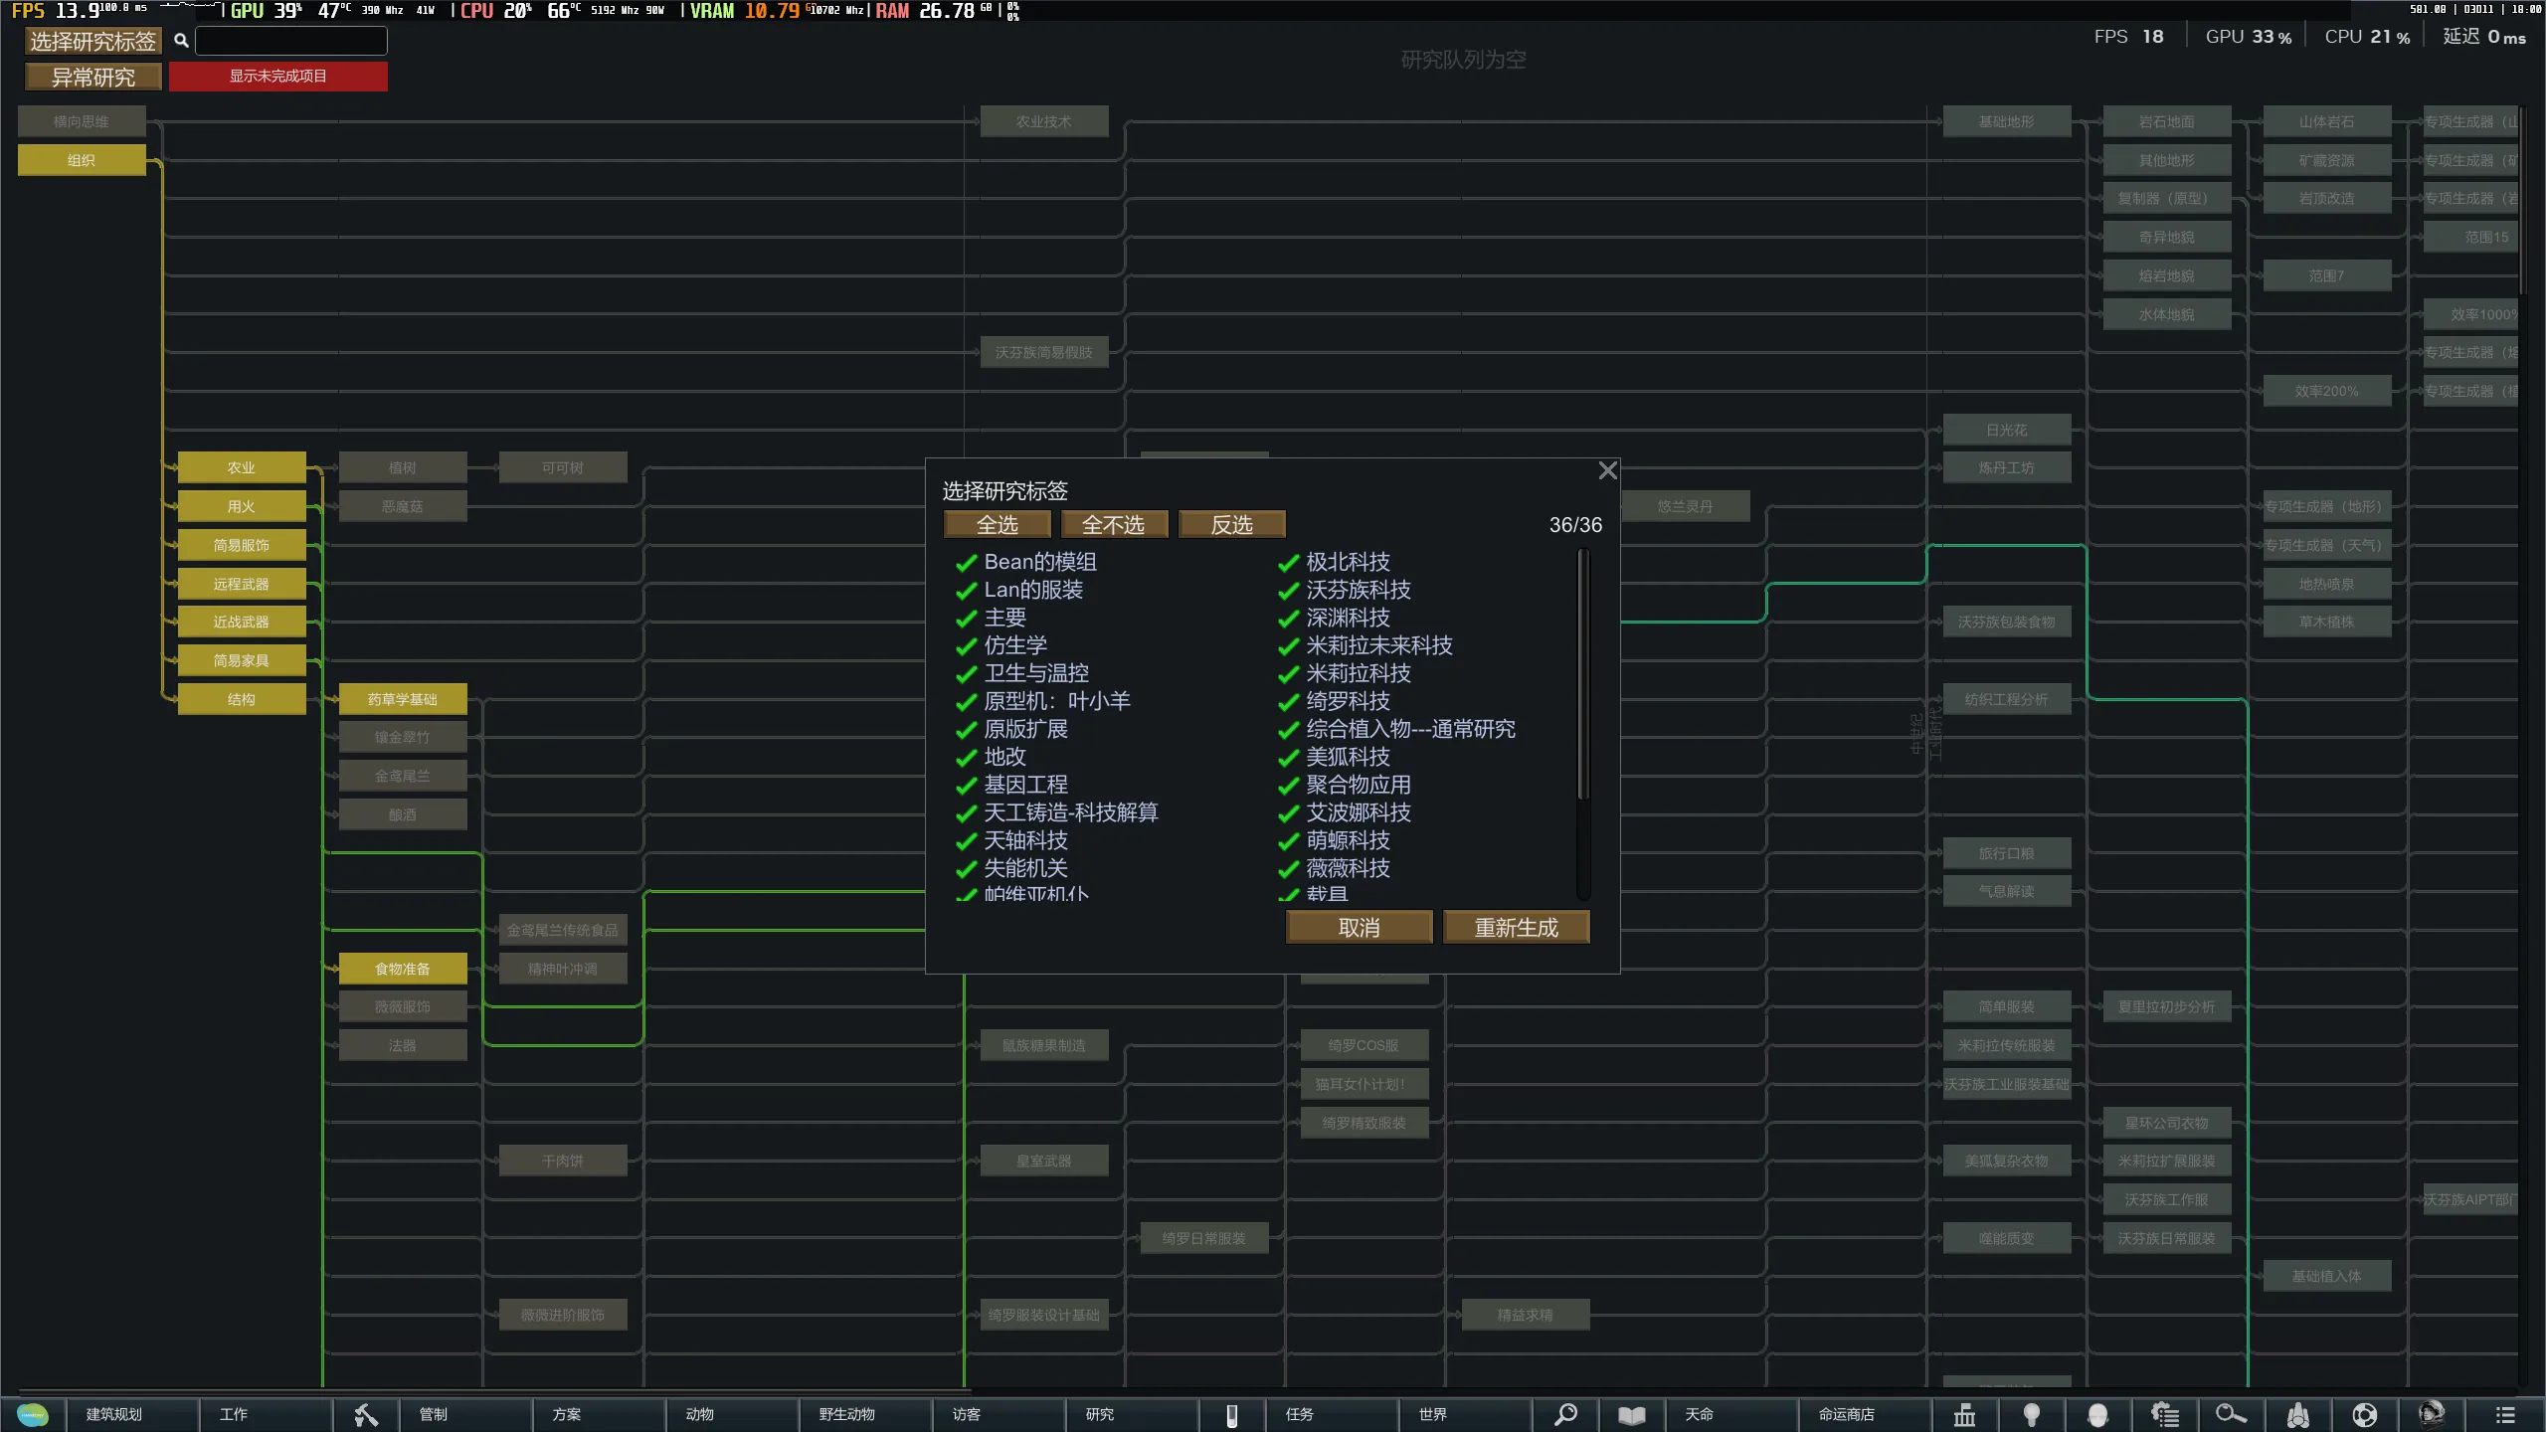Open the 建筑规划 bottom menu tab
This screenshot has width=2546, height=1432.
click(114, 1414)
